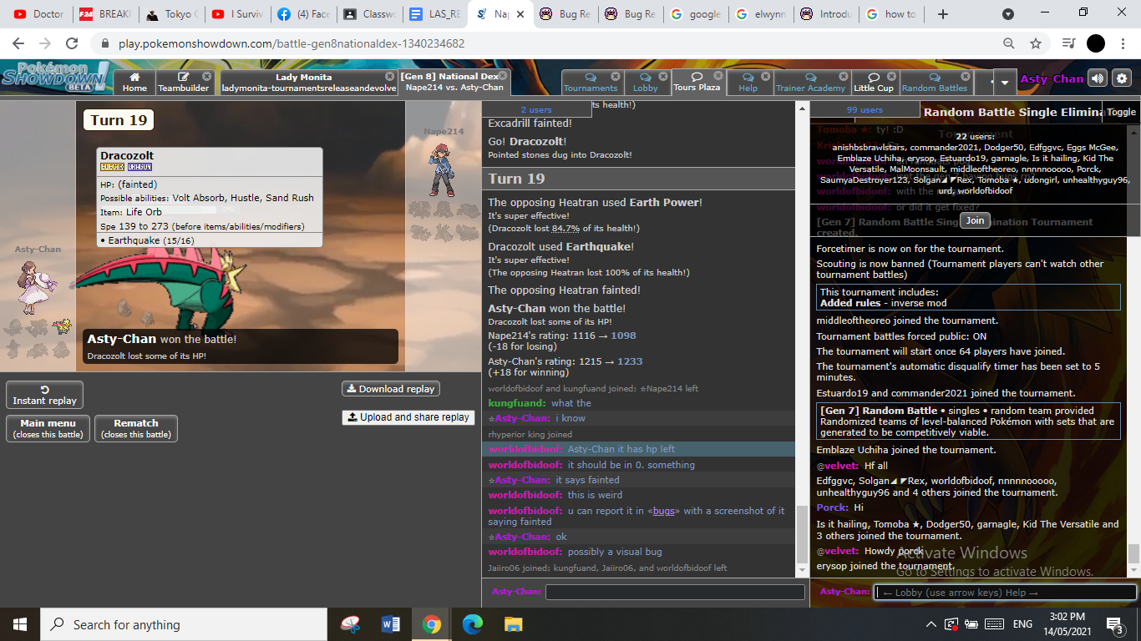This screenshot has width=1141, height=641.
Task: Open the Showdown options gear
Action: pyautogui.click(x=1122, y=78)
